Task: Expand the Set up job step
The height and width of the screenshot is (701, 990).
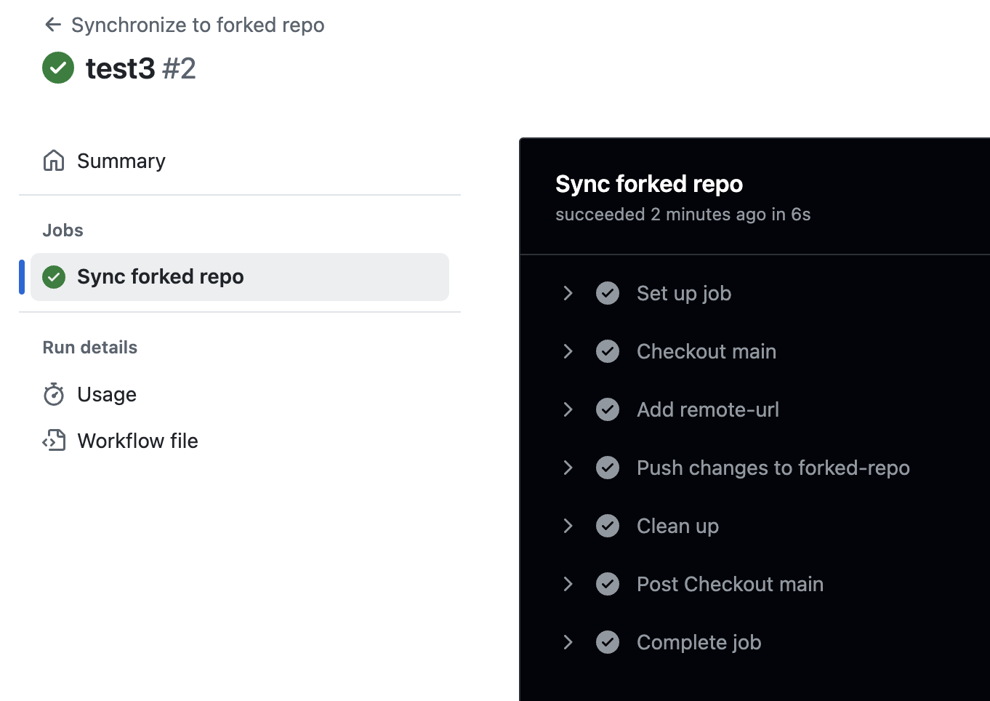Action: tap(568, 293)
